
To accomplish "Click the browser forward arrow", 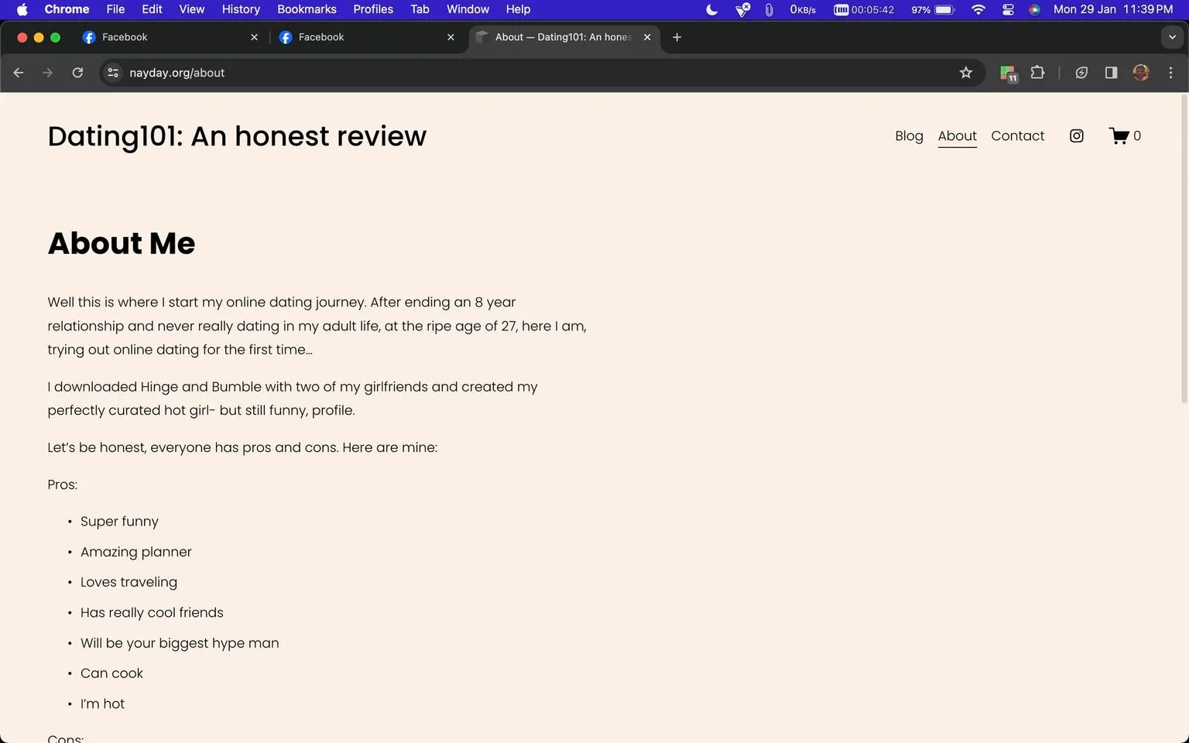I will click(x=48, y=73).
